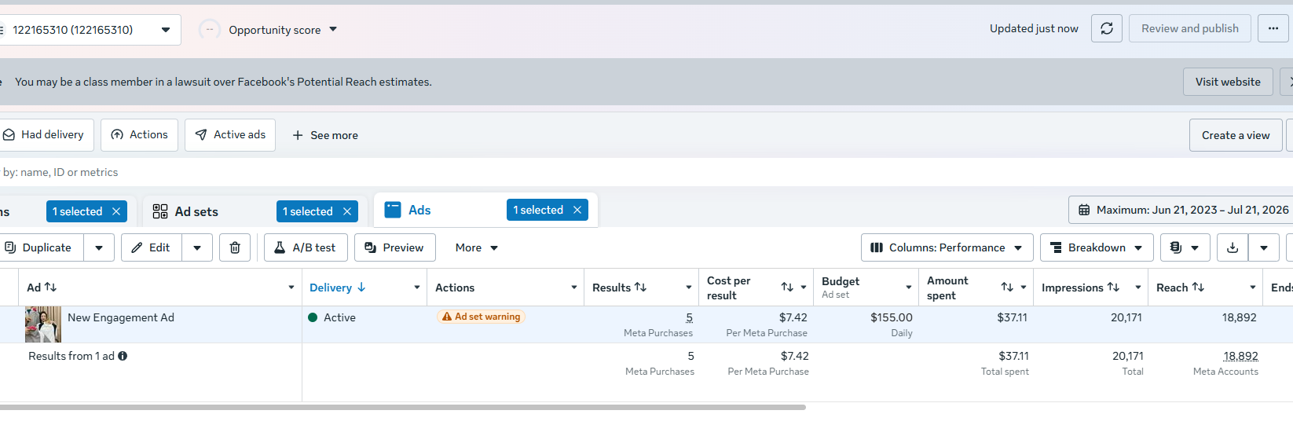Viewport: 1293px width, 425px height.
Task: Click the calendar icon in date range
Action: [x=1084, y=210]
